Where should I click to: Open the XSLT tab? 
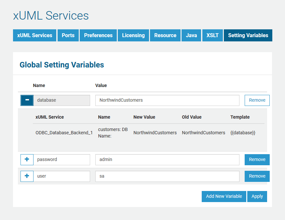point(212,35)
